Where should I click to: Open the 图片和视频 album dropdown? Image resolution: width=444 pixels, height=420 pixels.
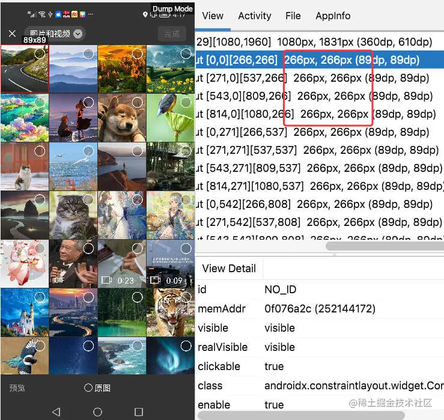55,34
